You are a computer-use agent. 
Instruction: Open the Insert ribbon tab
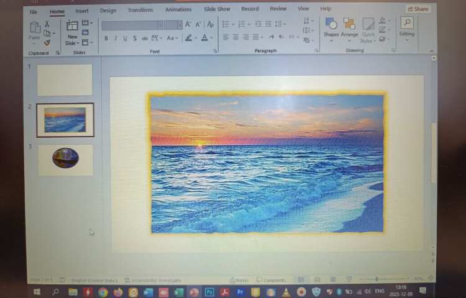point(81,10)
